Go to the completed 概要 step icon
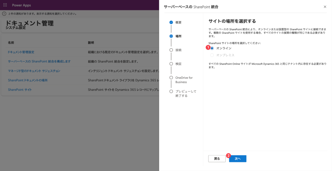 point(171,22)
